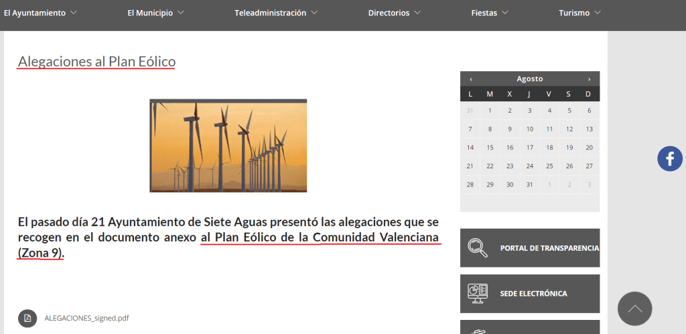Click the Alegaciones al Plan Eólico title
686x334 pixels.
96,62
